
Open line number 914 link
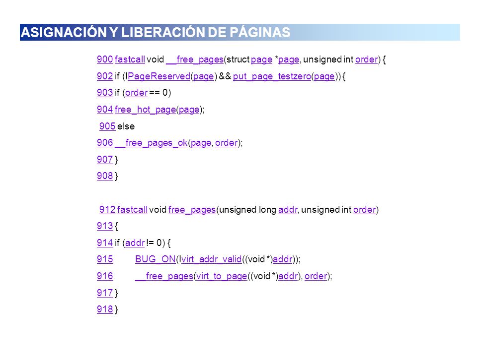coord(105,242)
